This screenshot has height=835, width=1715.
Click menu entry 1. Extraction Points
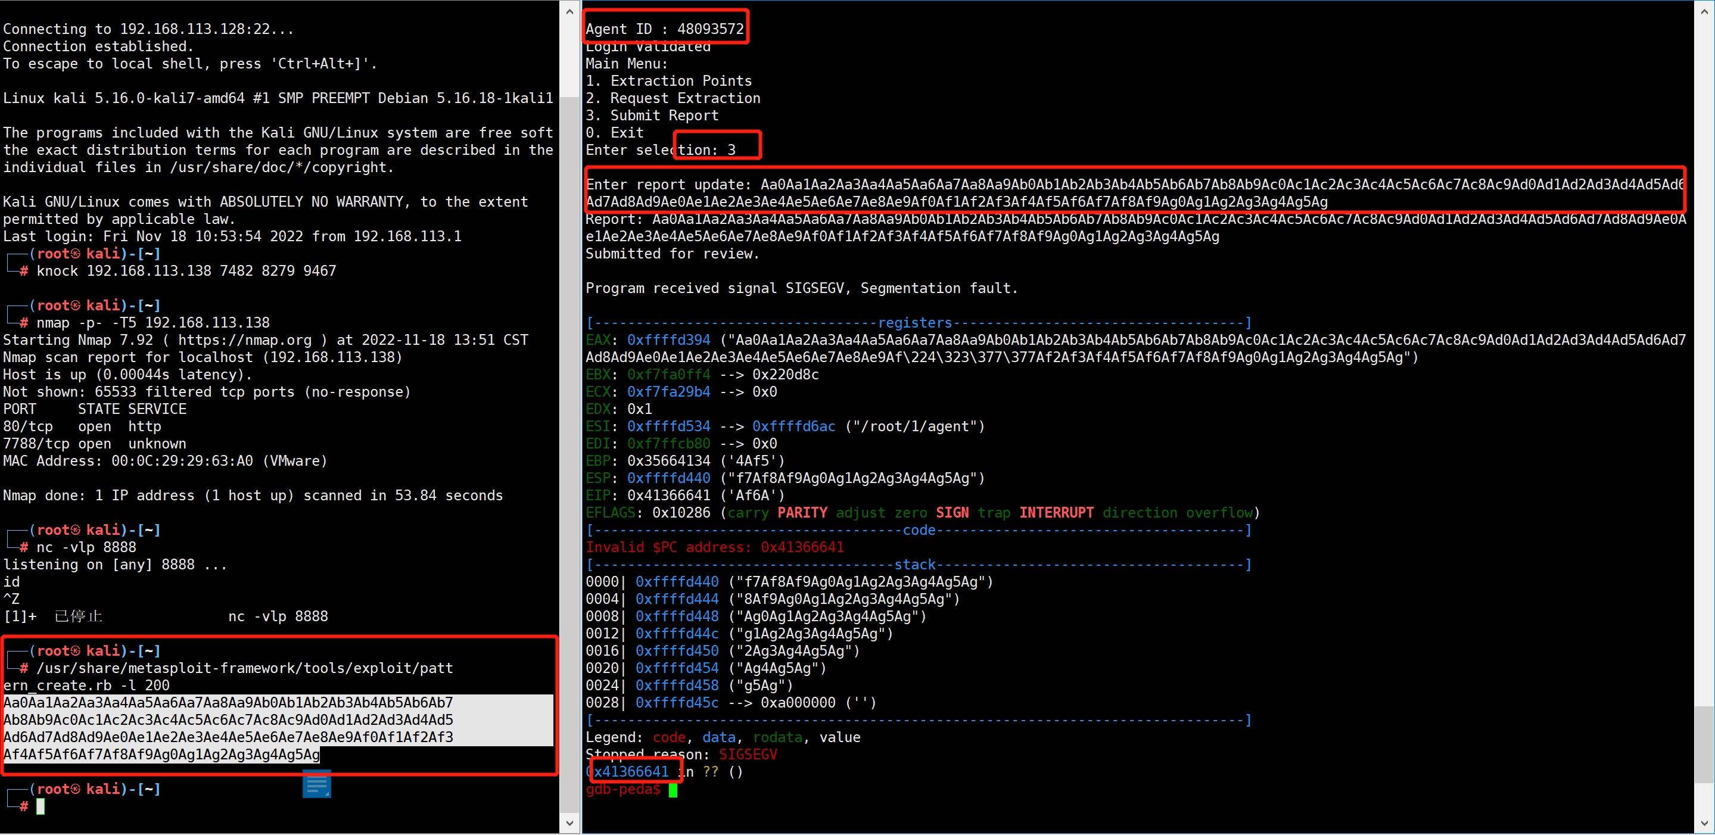[x=668, y=80]
